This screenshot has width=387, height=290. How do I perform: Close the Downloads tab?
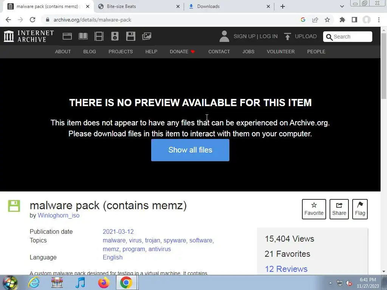(268, 6)
